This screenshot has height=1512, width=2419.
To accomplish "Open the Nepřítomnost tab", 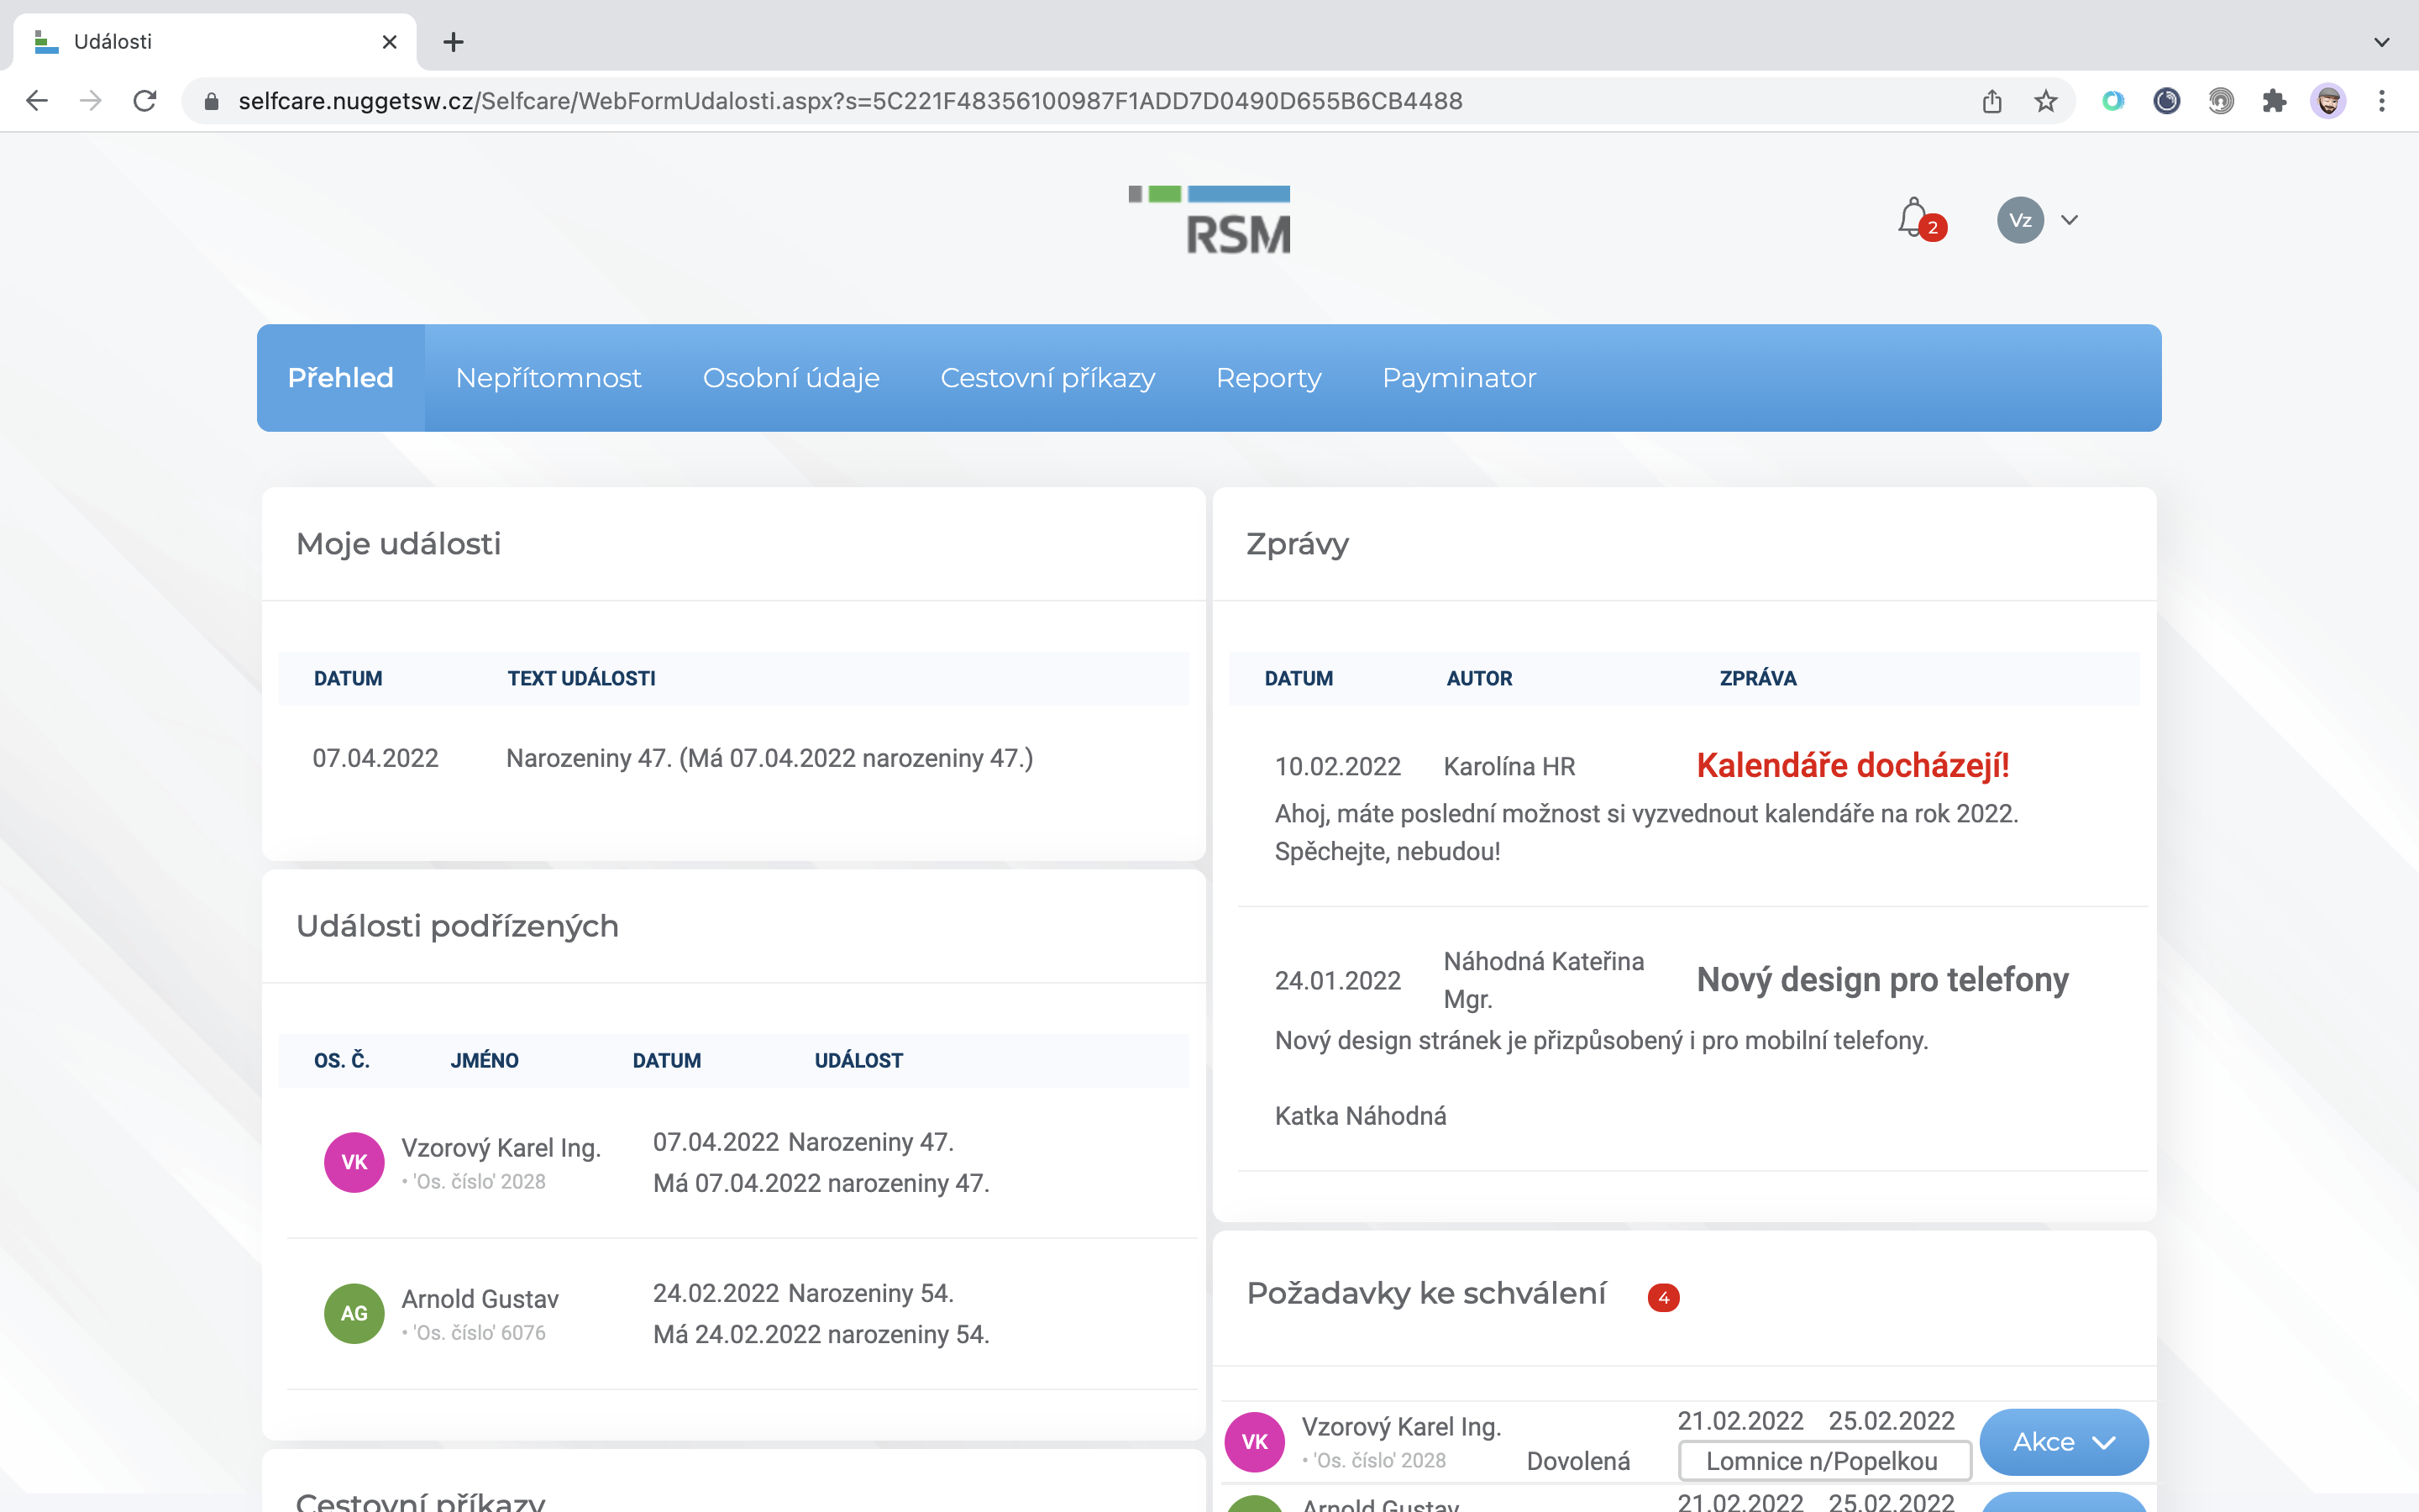I will point(548,378).
